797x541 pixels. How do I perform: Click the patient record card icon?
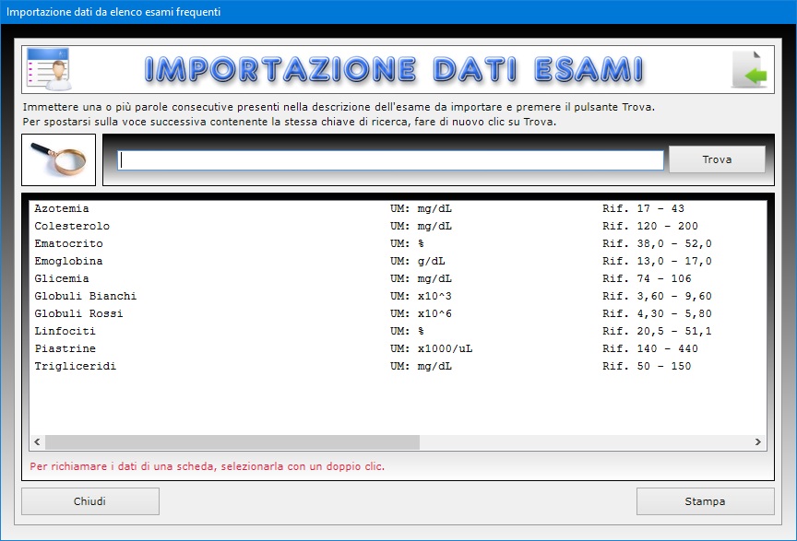pos(49,69)
